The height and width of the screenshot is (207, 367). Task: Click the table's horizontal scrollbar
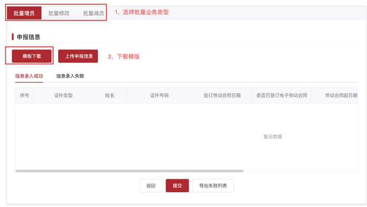[x=129, y=171]
